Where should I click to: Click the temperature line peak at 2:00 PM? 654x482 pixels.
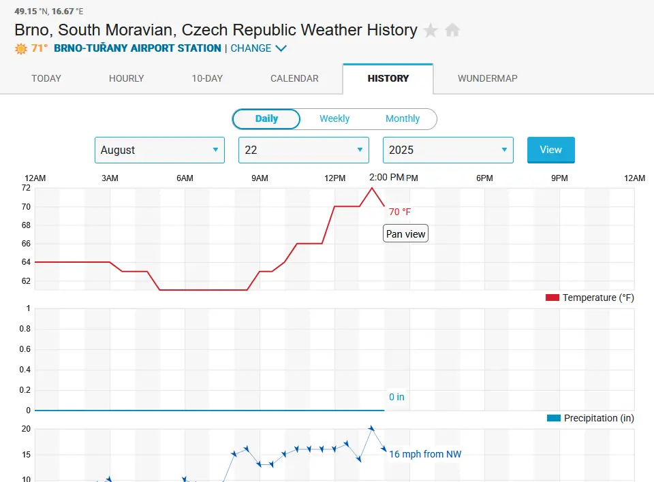371,188
